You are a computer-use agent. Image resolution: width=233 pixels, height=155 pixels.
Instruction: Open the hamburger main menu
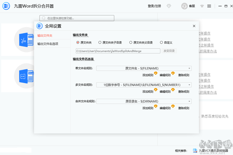click(209, 6)
